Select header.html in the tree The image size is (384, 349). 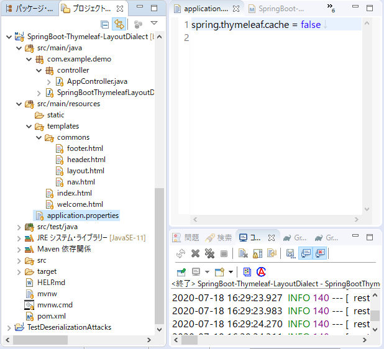pos(86,160)
